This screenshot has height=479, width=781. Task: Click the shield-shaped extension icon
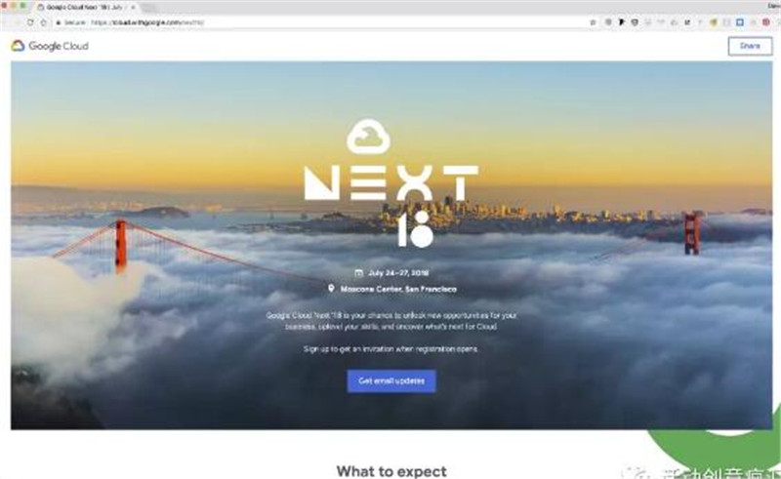coord(635,22)
